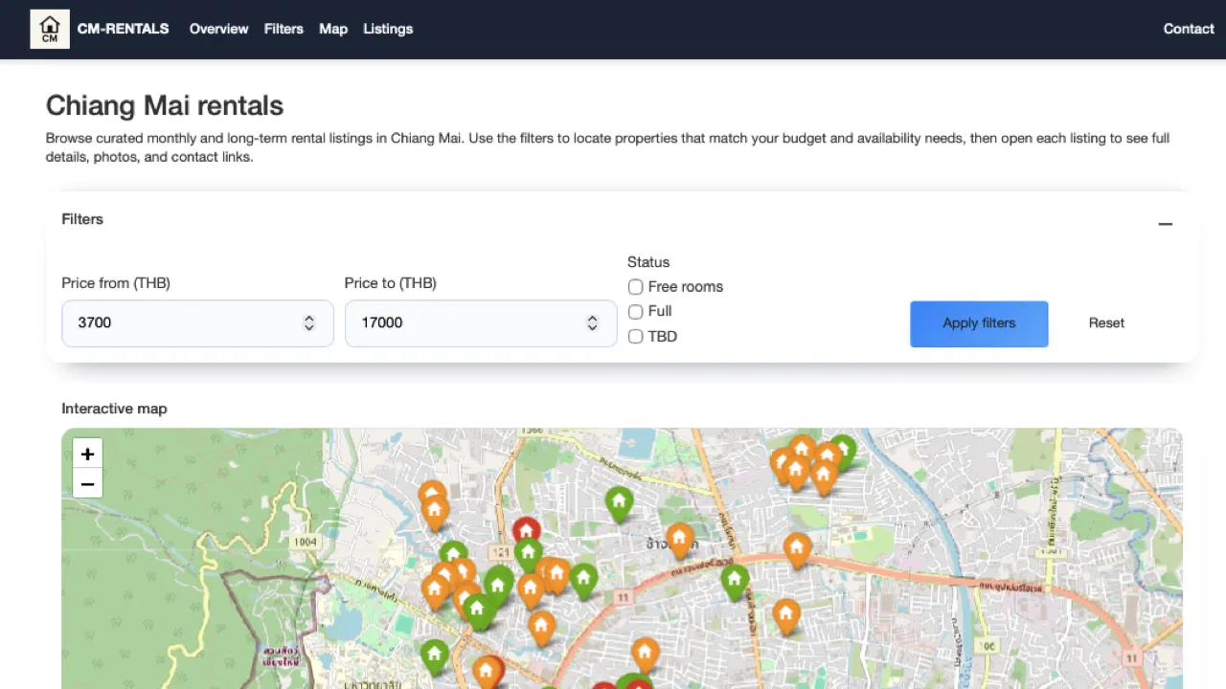Collapse the Filters panel

point(1165,224)
